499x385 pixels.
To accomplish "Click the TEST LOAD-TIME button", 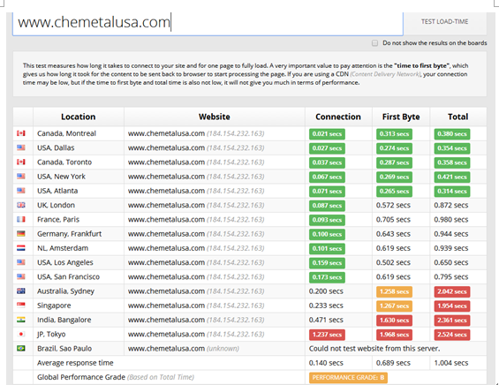I will tap(444, 22).
